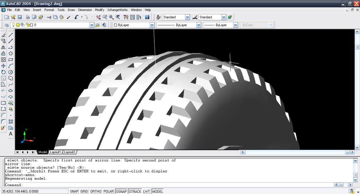The image size is (360, 194).
Task: Select the Line draw tool
Action: [11, 35]
